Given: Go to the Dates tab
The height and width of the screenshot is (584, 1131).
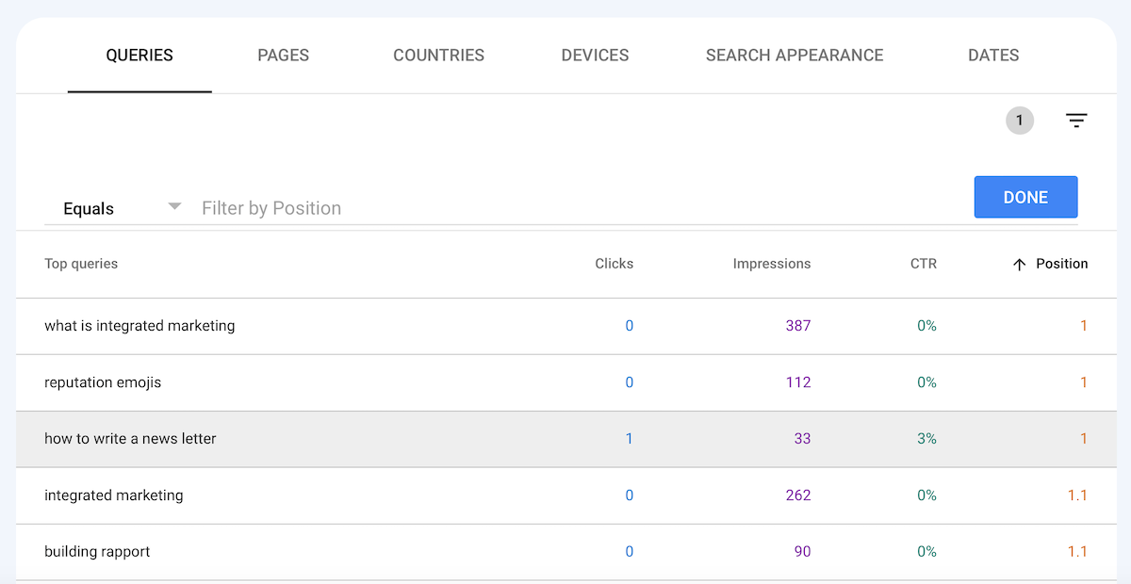Looking at the screenshot, I should [x=993, y=56].
